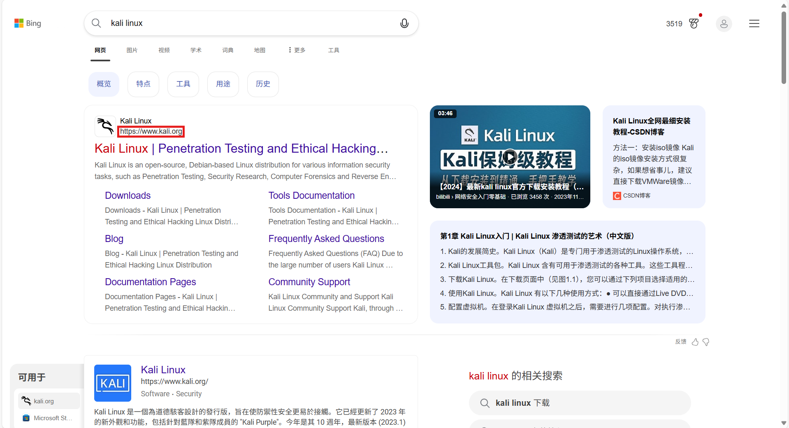Switch to the 词典 tab
Image resolution: width=789 pixels, height=428 pixels.
coord(228,50)
